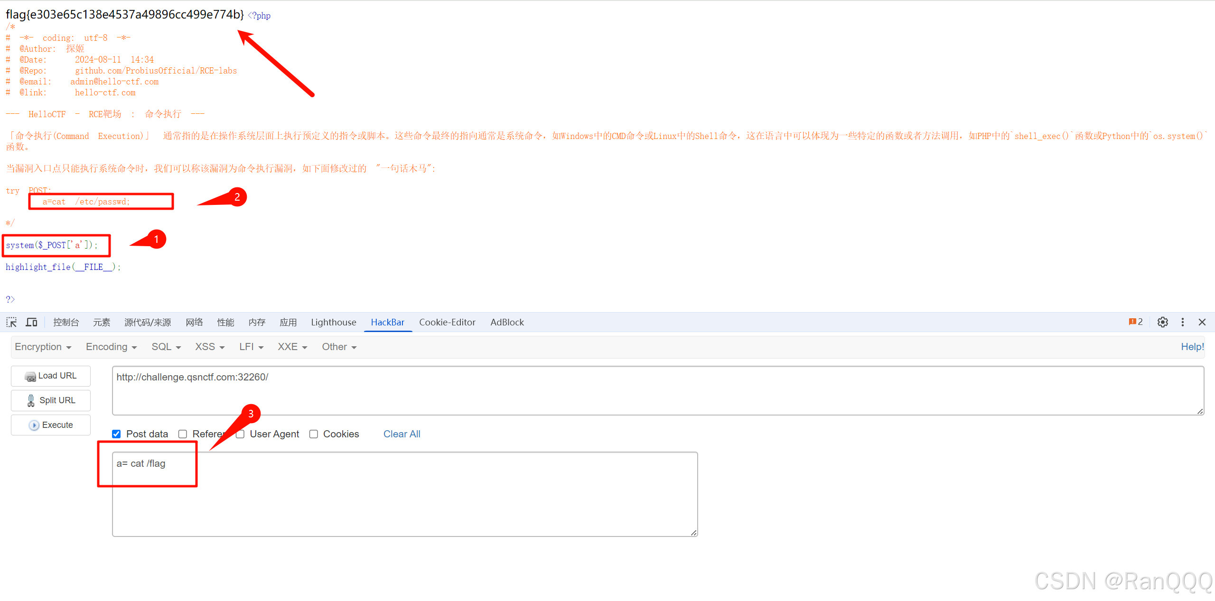Image resolution: width=1215 pixels, height=601 pixels.
Task: Click the Load URL button
Action: 51,376
